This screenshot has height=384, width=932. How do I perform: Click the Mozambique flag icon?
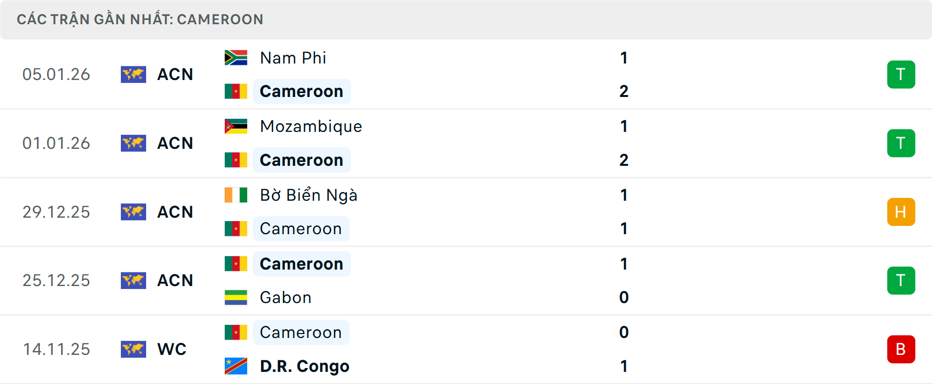point(235,126)
